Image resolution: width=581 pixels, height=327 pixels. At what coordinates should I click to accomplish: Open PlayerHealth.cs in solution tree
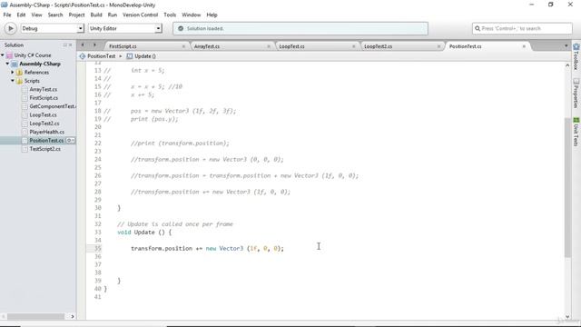(46, 132)
